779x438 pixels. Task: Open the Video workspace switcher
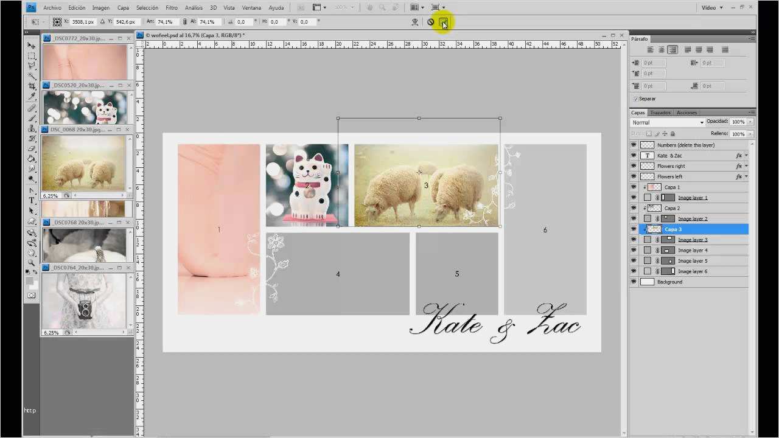click(712, 8)
